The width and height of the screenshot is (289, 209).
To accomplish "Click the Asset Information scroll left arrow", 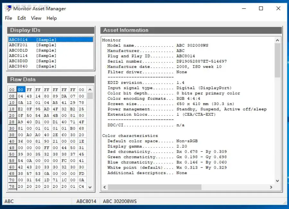I will click(105, 187).
